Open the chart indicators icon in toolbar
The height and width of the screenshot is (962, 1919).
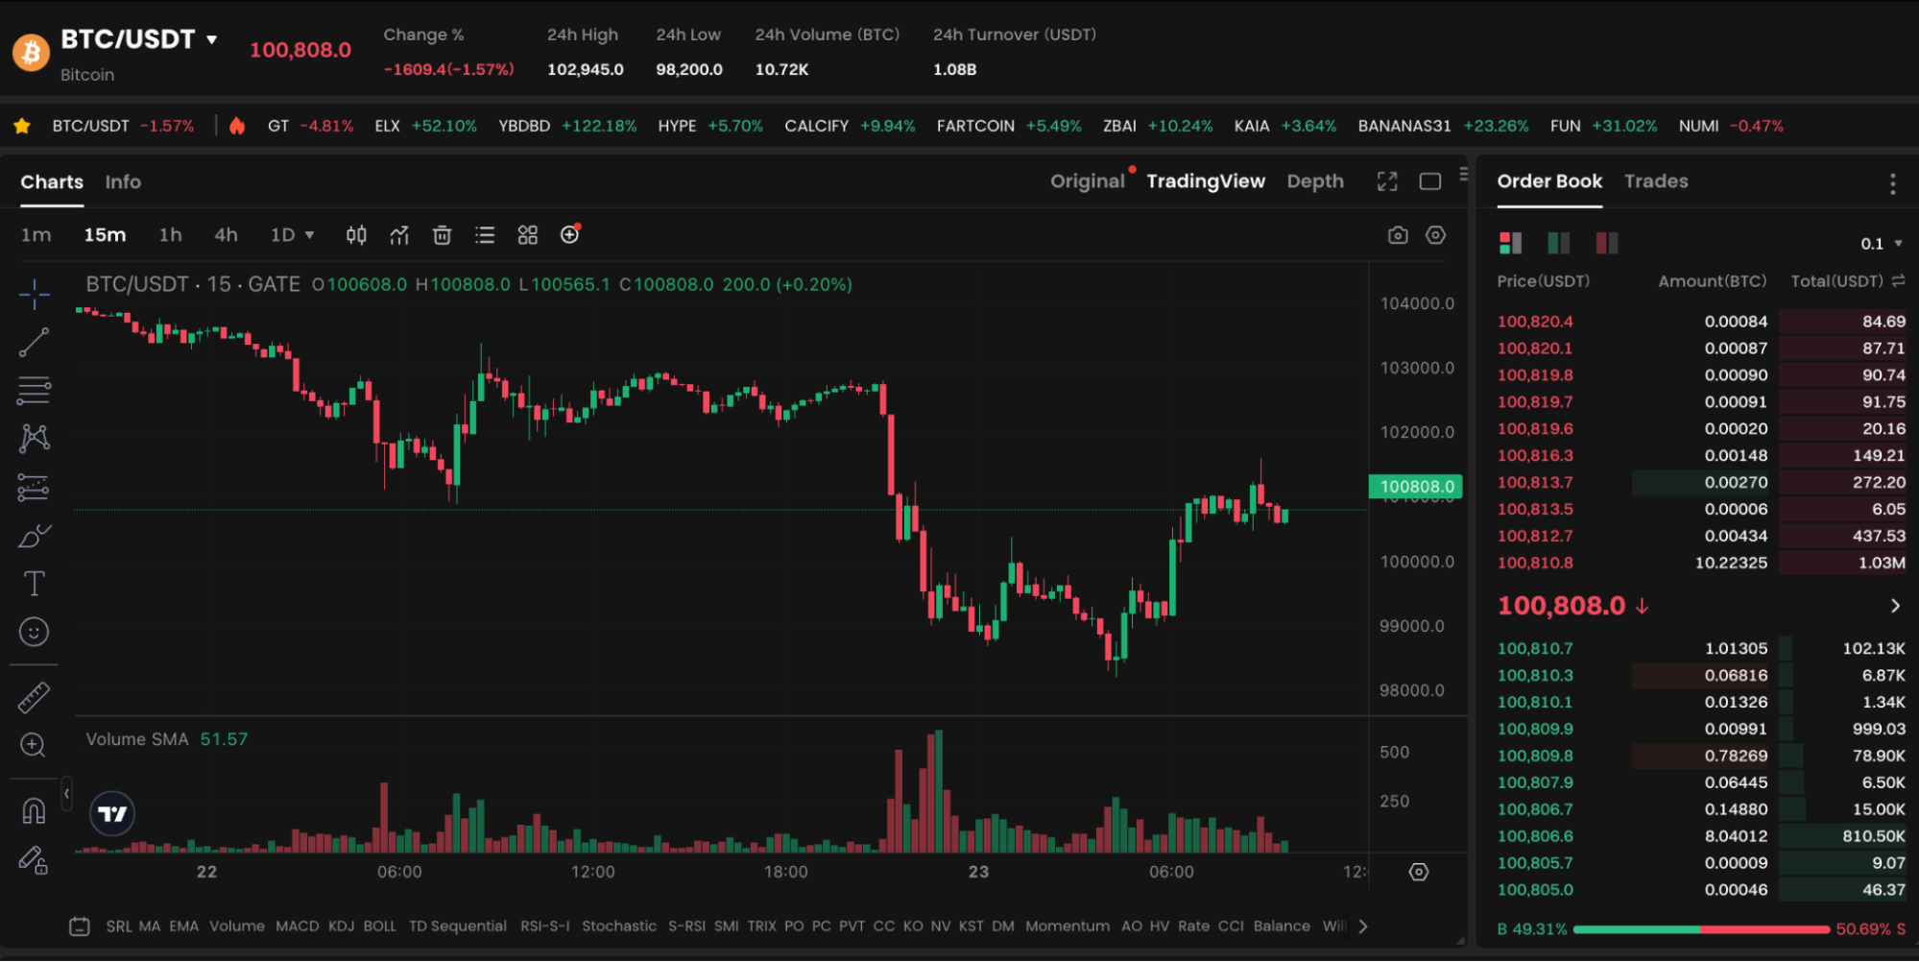[x=399, y=235]
